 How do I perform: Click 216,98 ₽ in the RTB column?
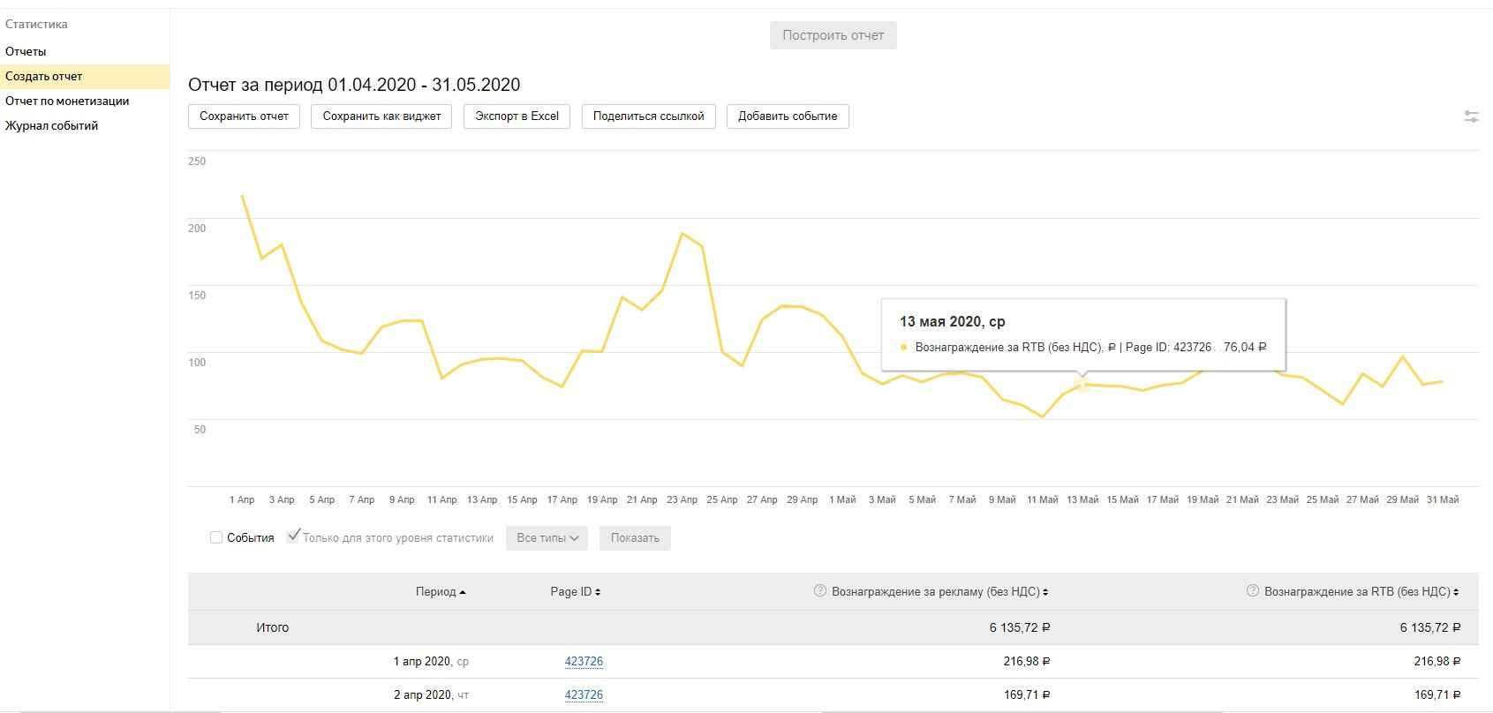[x=1437, y=661]
